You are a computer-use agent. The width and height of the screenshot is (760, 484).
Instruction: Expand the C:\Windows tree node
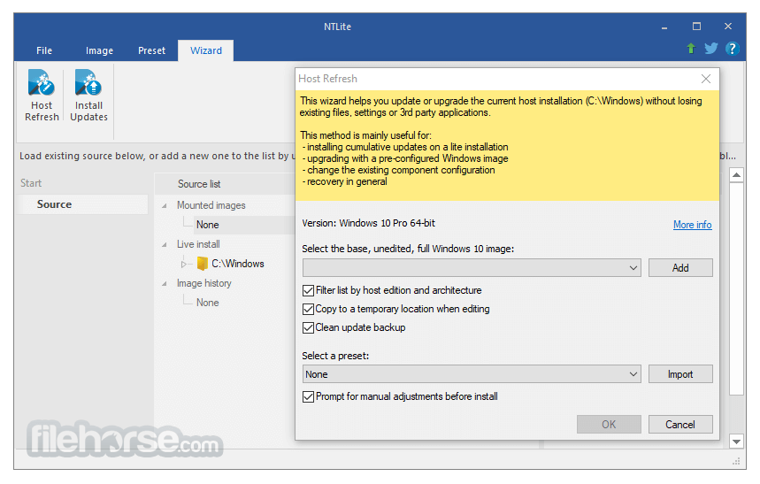point(184,265)
